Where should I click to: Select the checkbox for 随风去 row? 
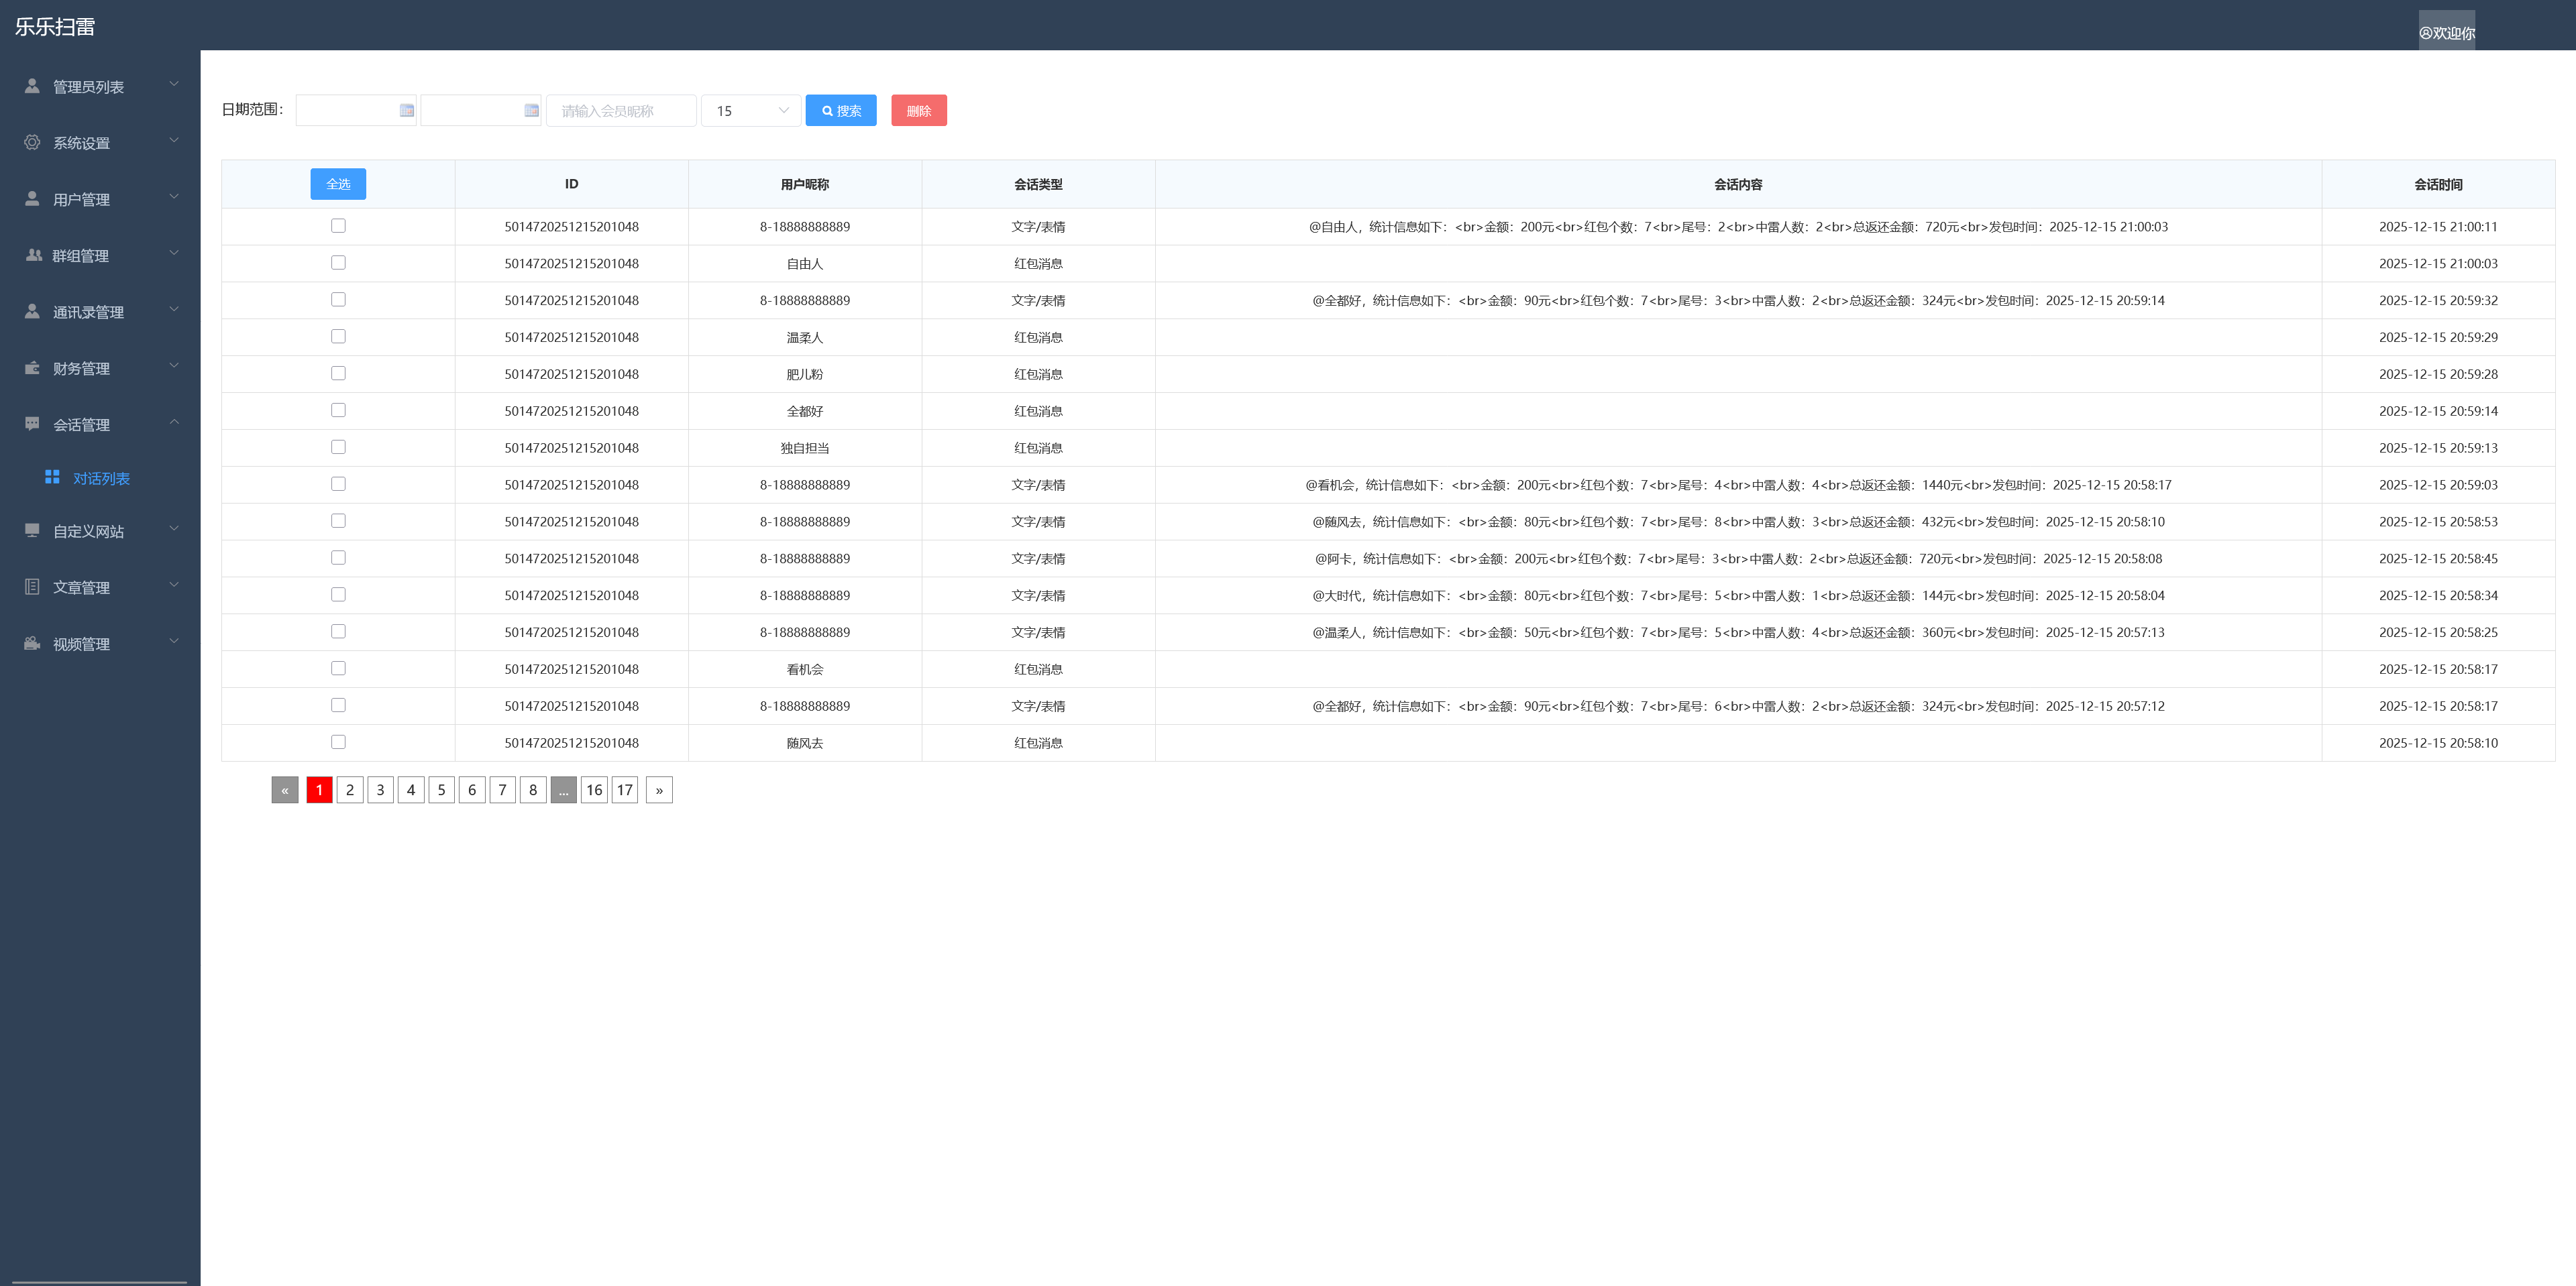338,742
